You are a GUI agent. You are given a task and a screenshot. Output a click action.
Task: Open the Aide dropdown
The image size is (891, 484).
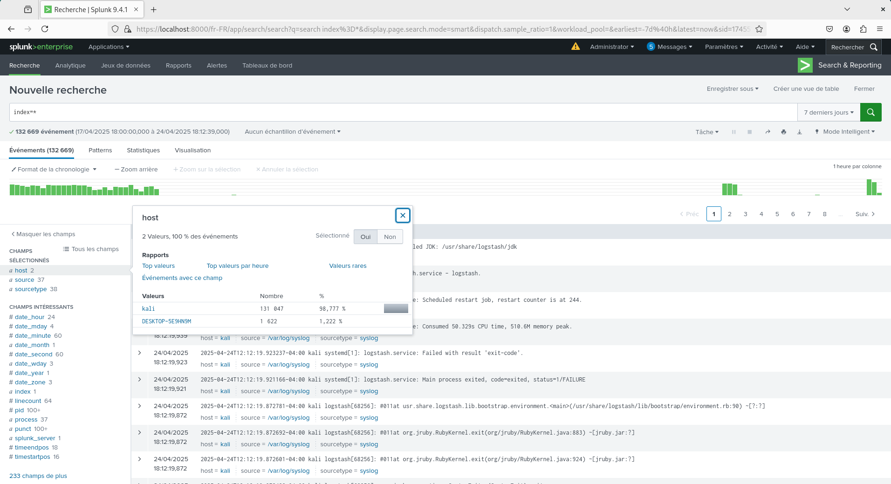pyautogui.click(x=805, y=47)
